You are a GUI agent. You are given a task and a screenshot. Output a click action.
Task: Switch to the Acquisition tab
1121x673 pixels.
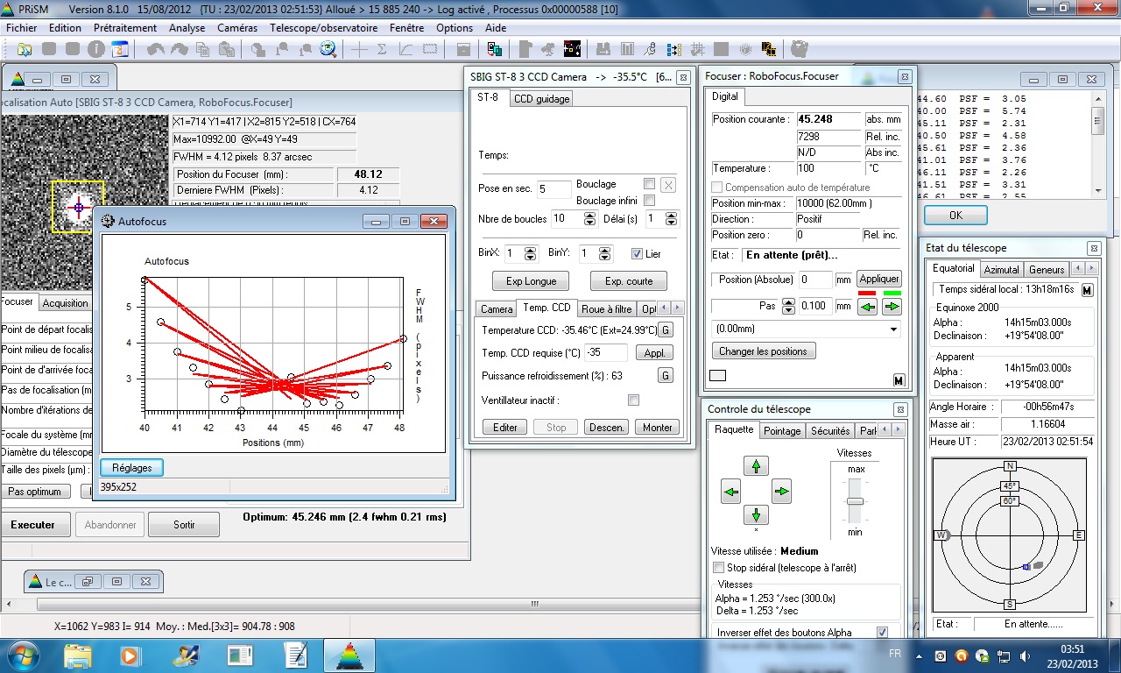pos(66,303)
